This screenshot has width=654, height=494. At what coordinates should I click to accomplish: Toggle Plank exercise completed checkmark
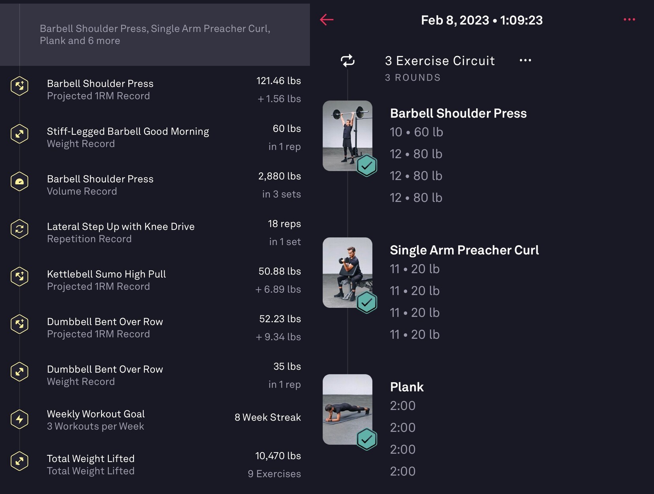366,439
